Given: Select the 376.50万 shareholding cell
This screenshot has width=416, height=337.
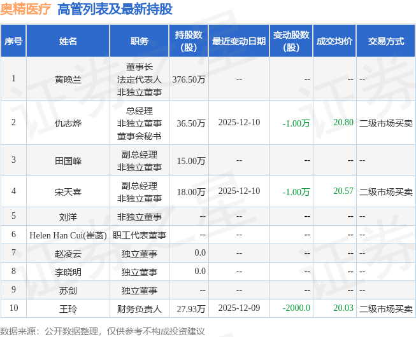Looking at the screenshot, I should (x=189, y=79).
